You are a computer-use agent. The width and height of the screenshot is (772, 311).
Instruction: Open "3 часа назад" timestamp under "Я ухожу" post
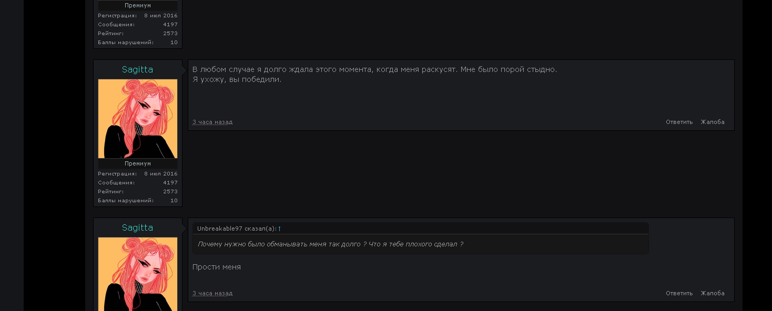(x=212, y=122)
